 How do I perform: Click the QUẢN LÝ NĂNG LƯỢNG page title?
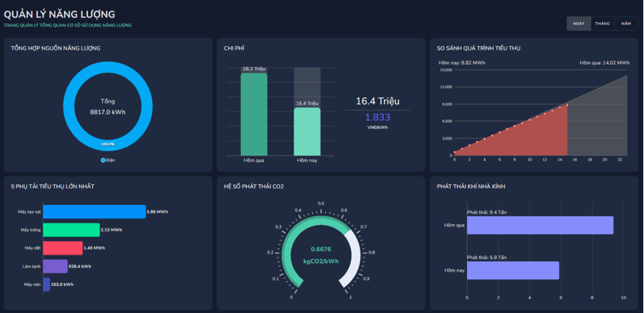pyautogui.click(x=60, y=14)
